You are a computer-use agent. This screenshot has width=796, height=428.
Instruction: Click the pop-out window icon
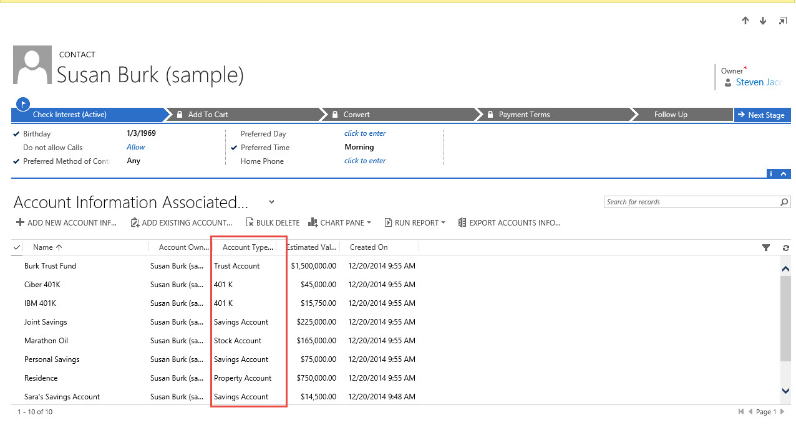782,21
